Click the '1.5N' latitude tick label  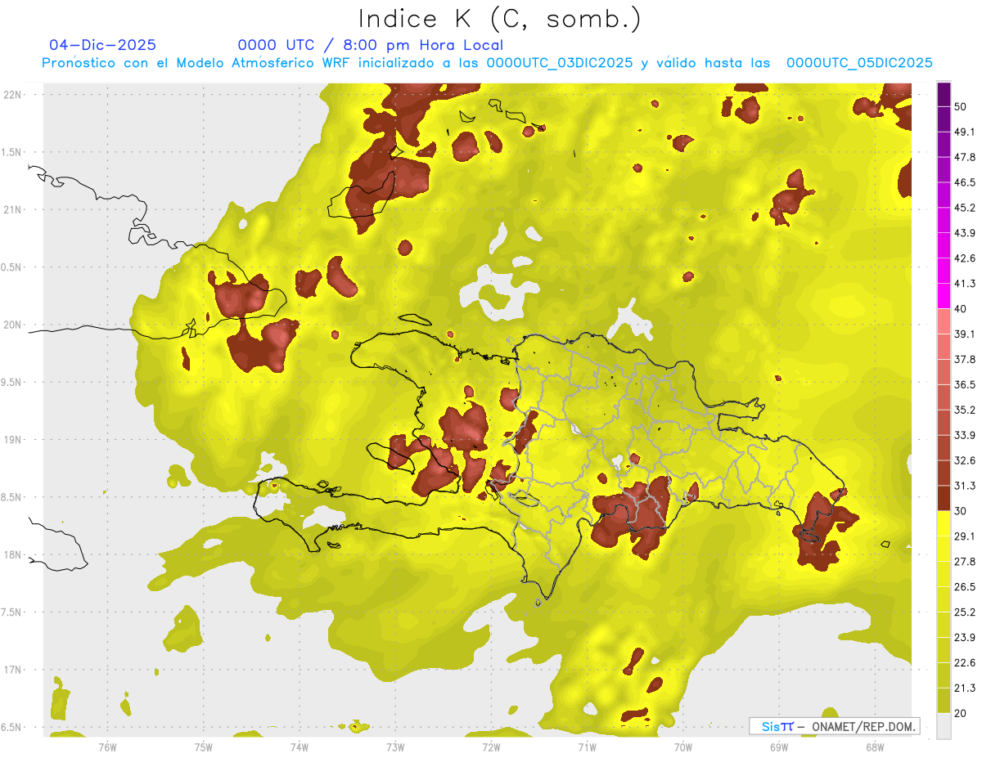coord(12,152)
